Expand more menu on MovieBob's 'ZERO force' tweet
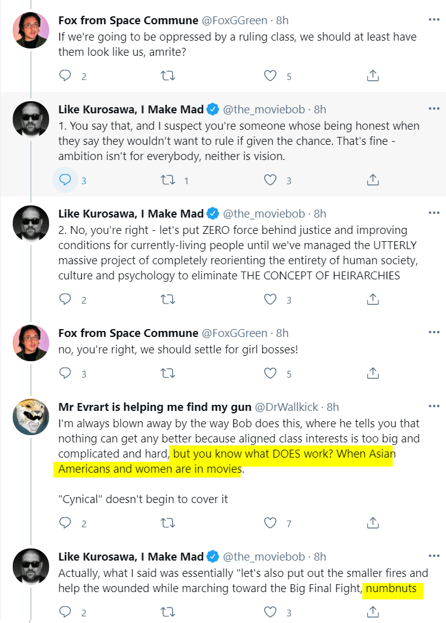Viewport: 446px width, 623px height. click(434, 213)
